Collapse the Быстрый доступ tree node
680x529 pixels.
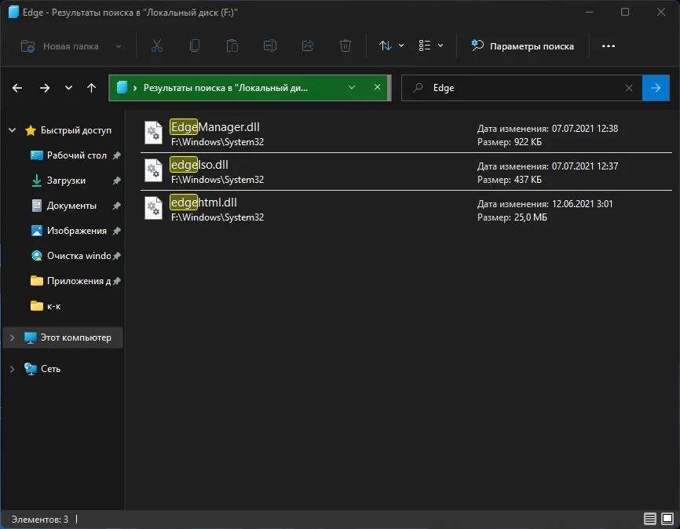[13, 130]
